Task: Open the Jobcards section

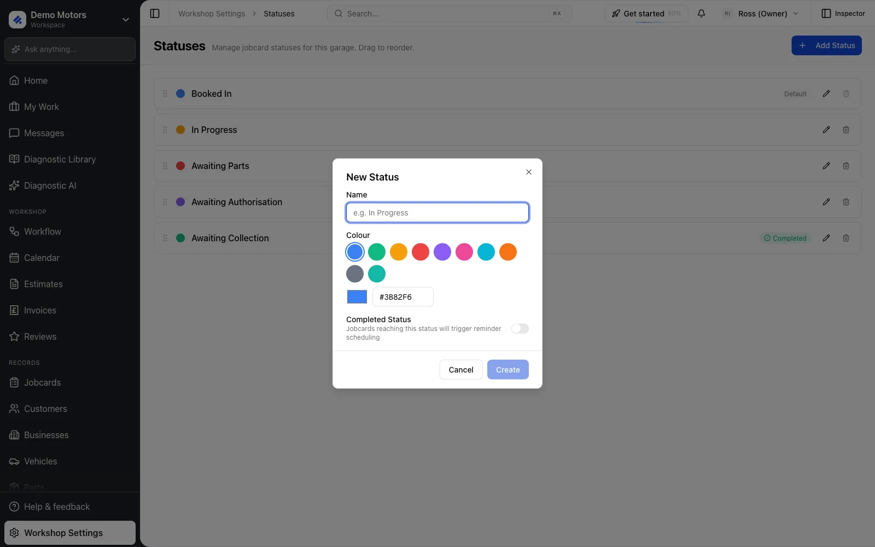Action: [70, 382]
